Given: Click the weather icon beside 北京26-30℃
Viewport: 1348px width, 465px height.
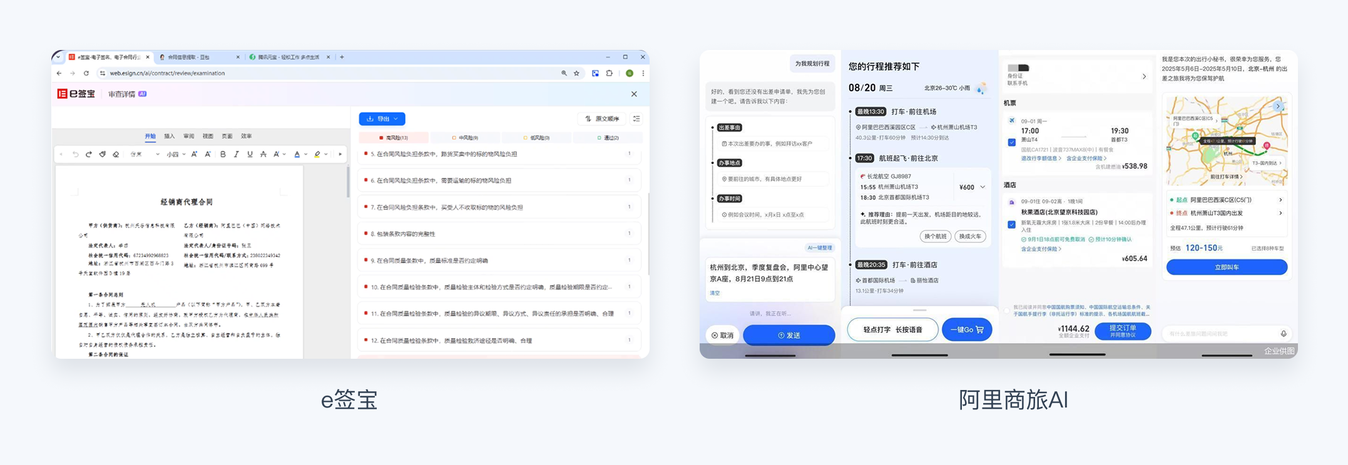Looking at the screenshot, I should (x=981, y=88).
